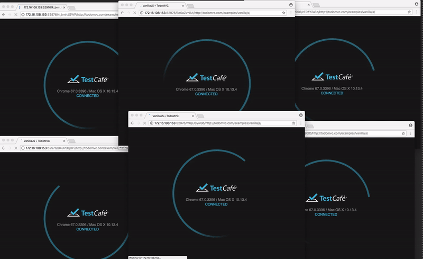Screen dimensions: 423x259
Task: Open profile icon in the lower-right browser window
Action: [411, 125]
